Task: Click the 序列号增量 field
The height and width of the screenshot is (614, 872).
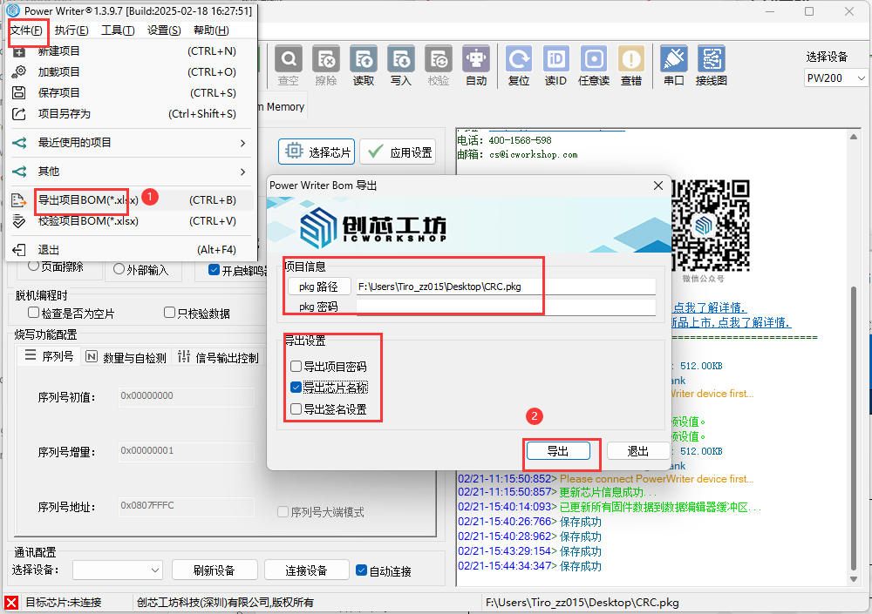Action: point(187,452)
